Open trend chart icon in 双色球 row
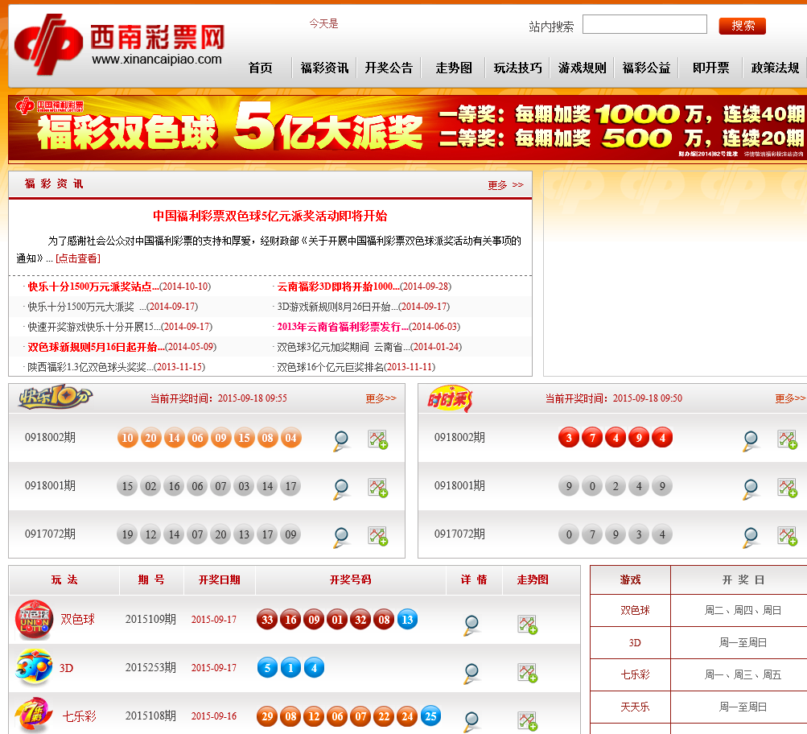Viewport: 807px width, 734px height. tap(528, 625)
